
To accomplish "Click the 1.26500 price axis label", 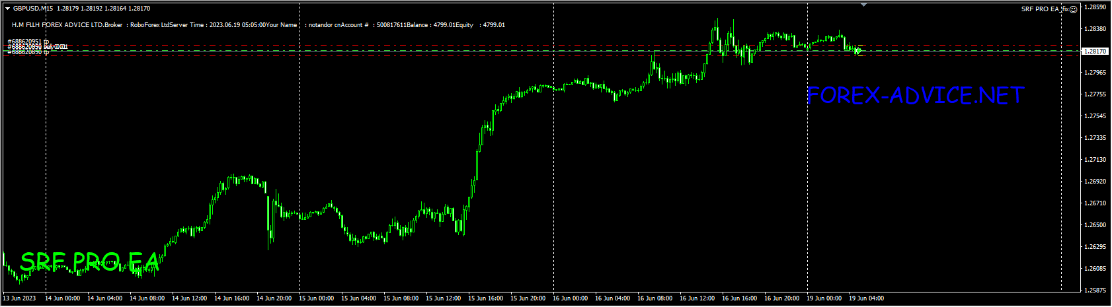I will pos(1096,225).
